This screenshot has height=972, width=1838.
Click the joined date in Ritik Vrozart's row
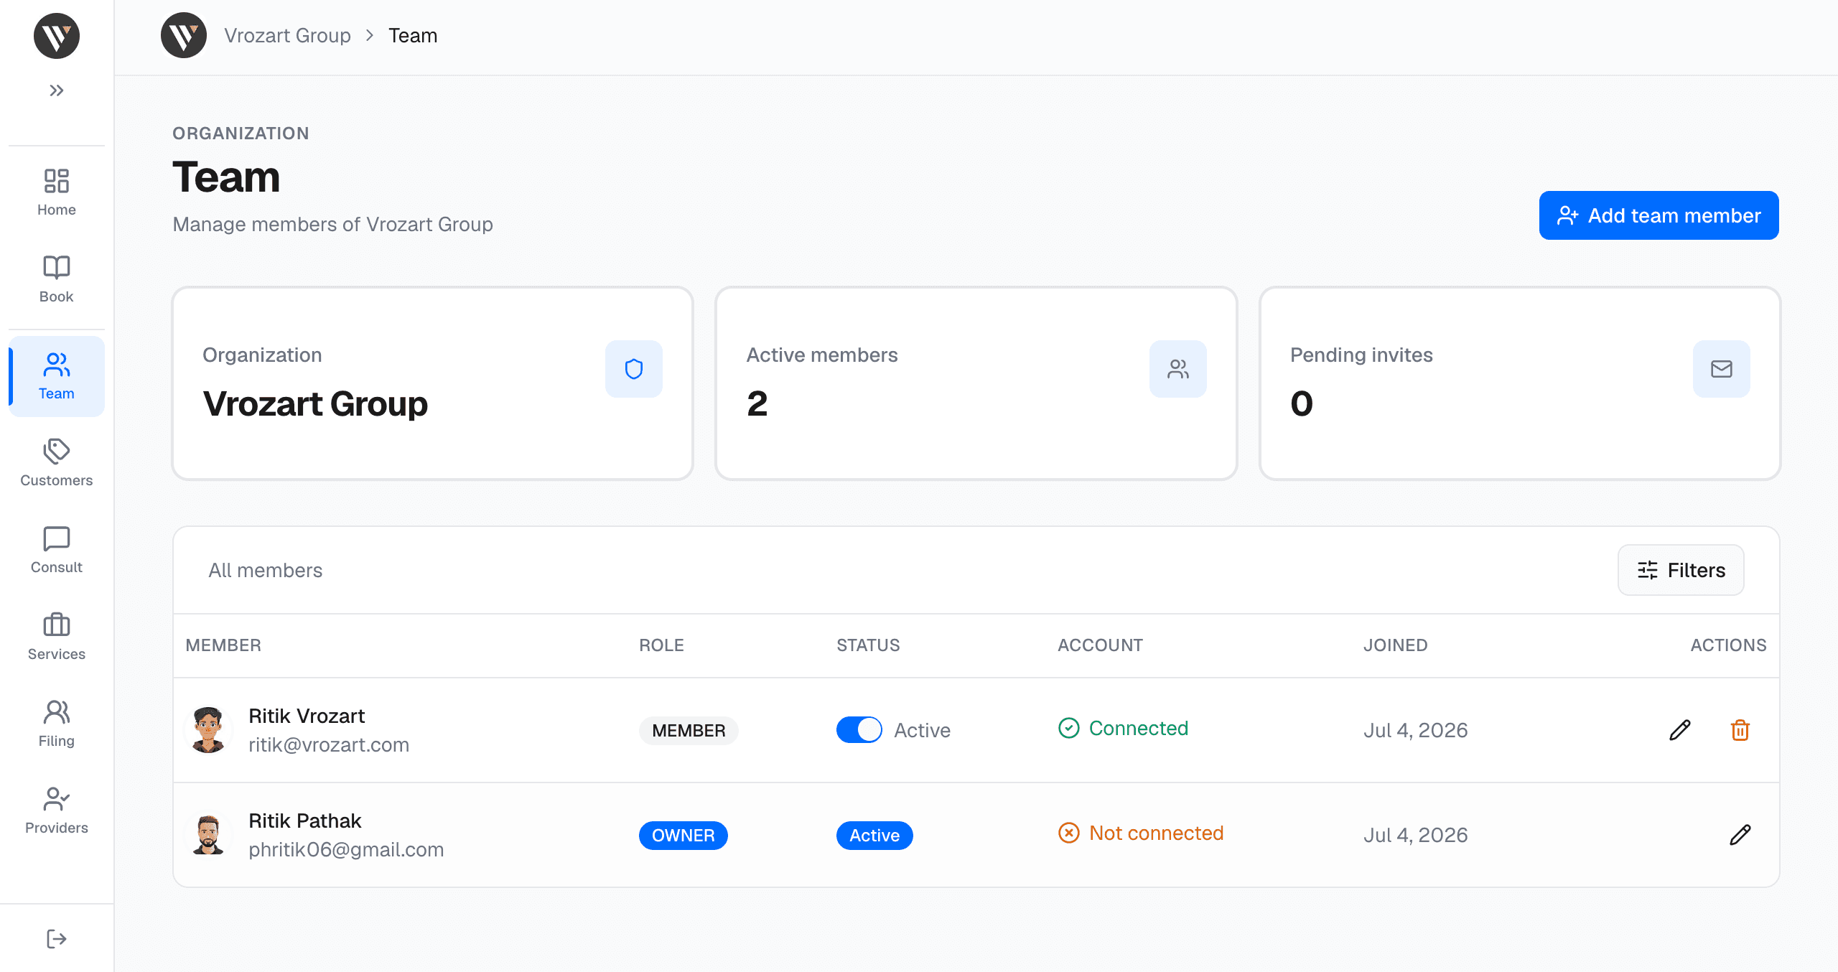[1416, 730]
